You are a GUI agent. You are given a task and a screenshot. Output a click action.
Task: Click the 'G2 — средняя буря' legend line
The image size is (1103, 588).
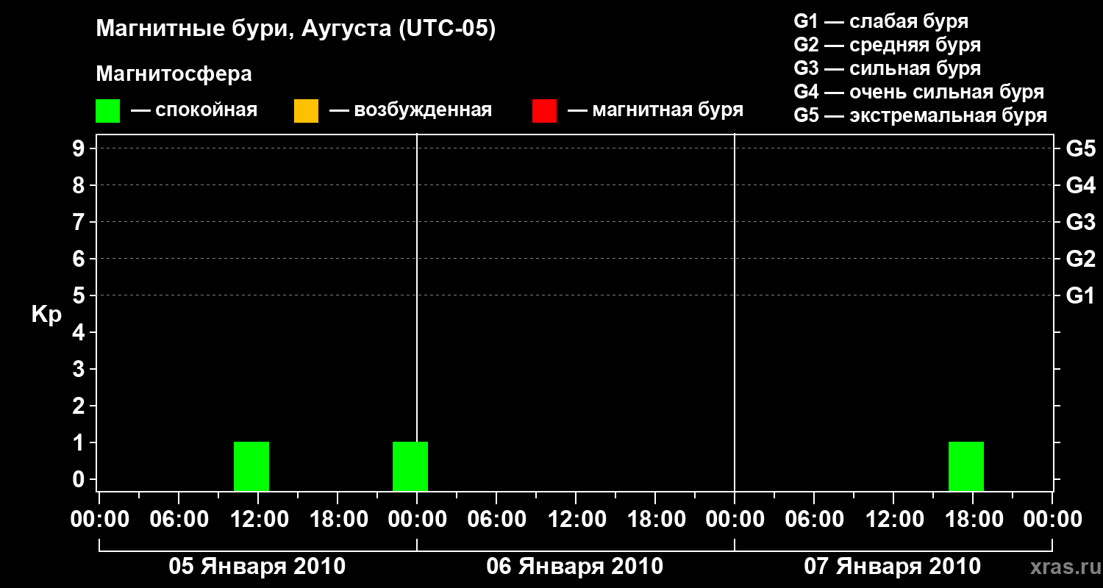point(887,45)
